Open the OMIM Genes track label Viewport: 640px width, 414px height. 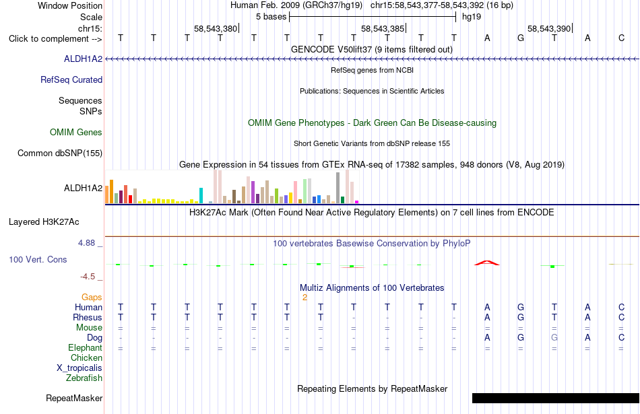click(75, 132)
